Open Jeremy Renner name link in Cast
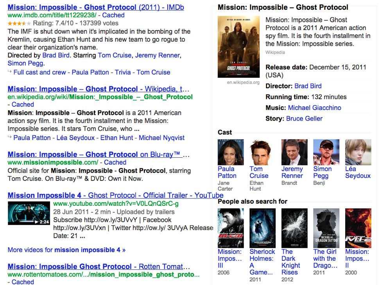380x285 pixels. (x=292, y=172)
